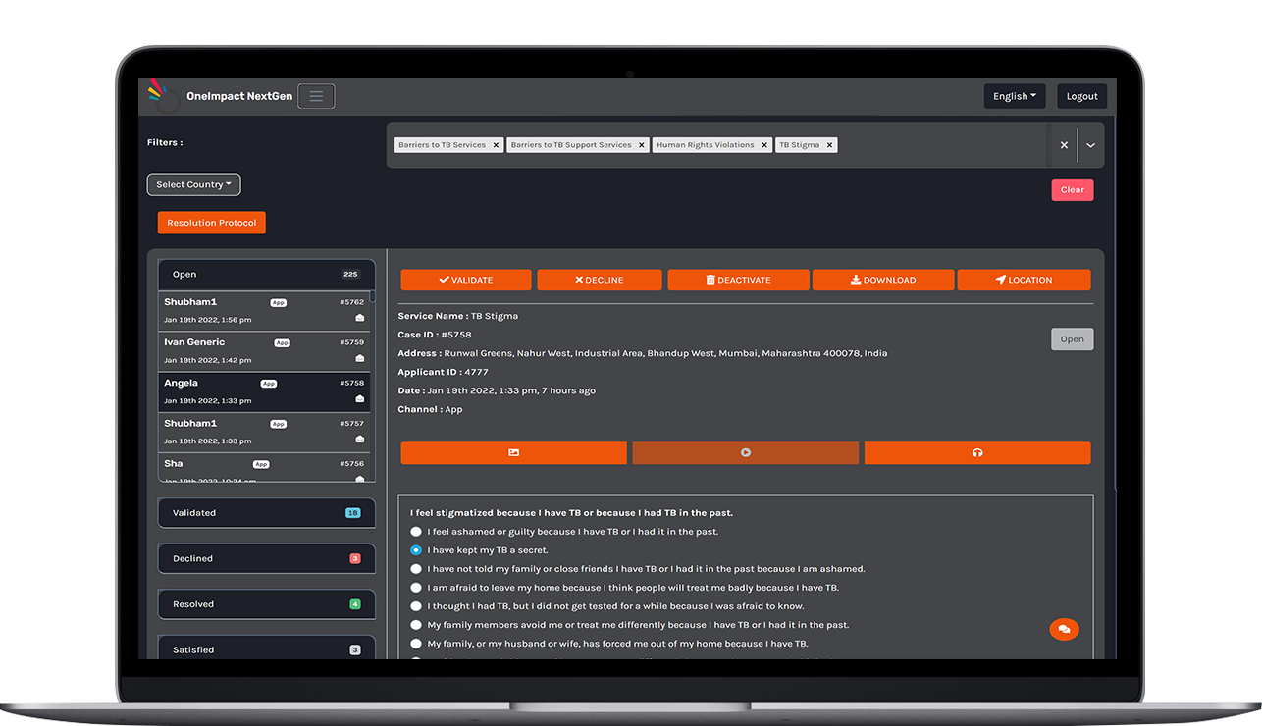
Task: Remove the TB Stigma filter tag
Action: (x=829, y=145)
